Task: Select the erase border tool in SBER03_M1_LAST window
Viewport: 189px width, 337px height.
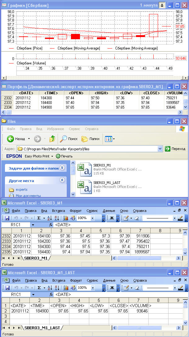Action: tap(137, 288)
